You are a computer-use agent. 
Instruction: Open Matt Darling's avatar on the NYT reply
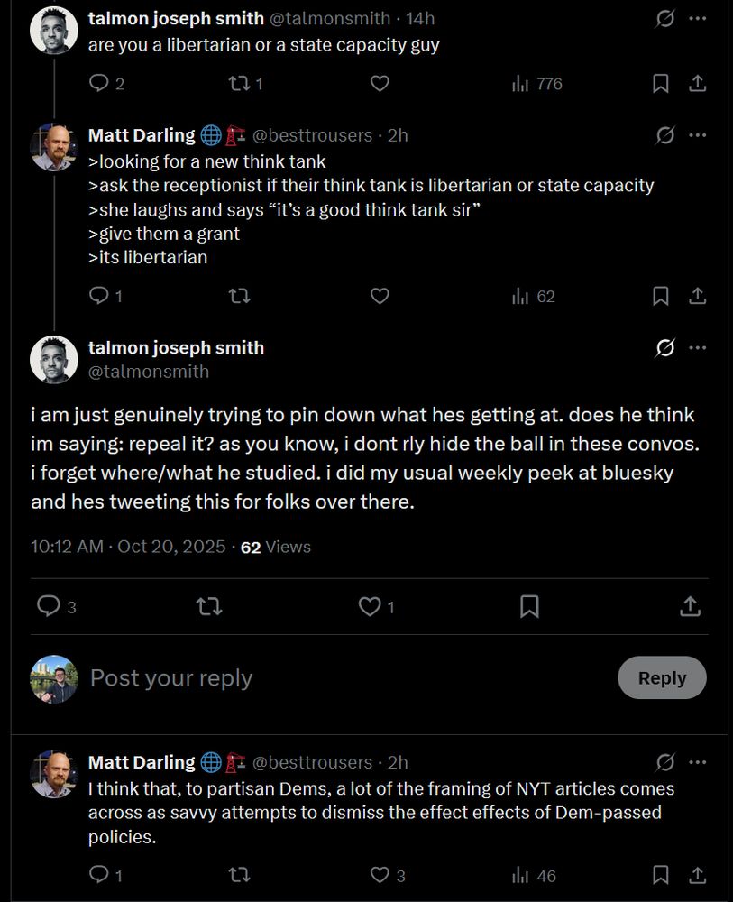54,775
